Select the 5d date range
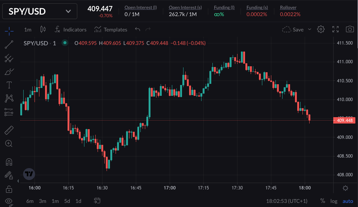The width and height of the screenshot is (358, 207). [67, 201]
